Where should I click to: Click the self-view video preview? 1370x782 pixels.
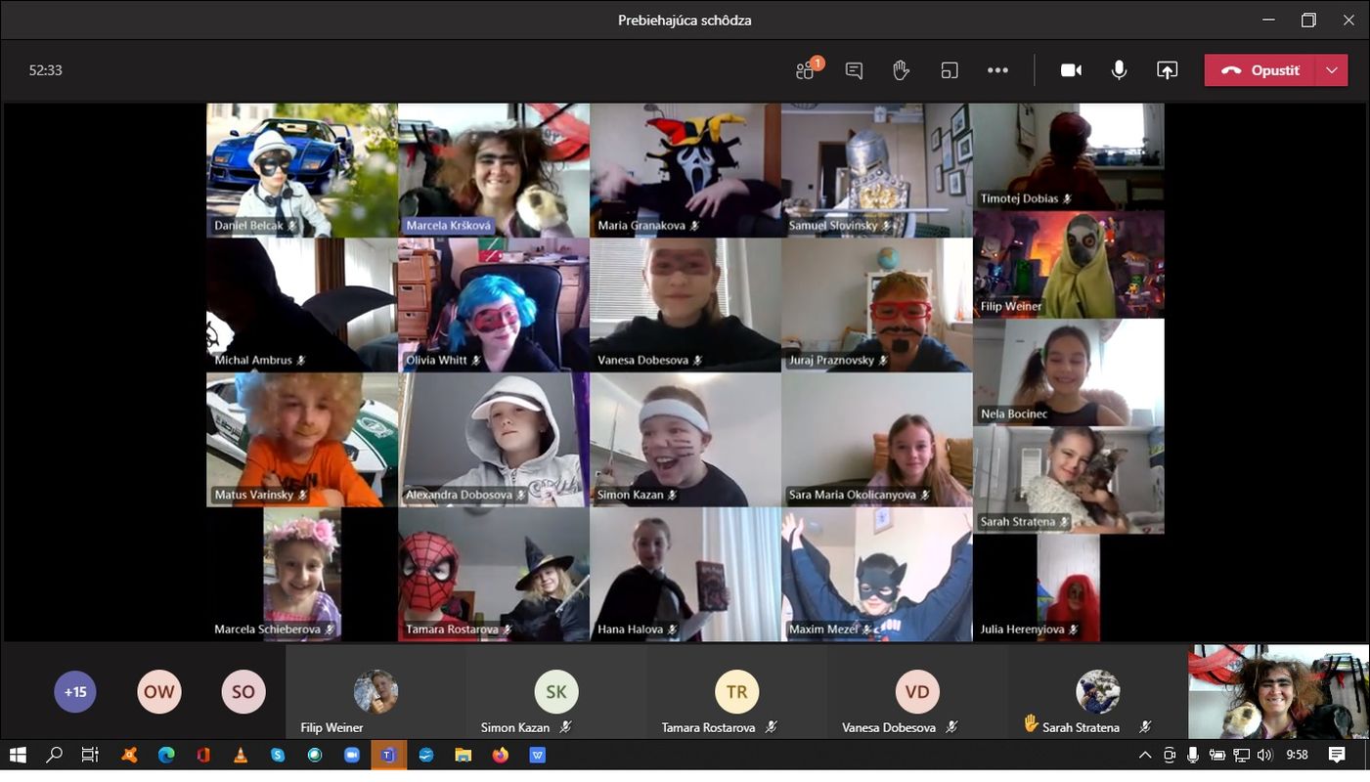[x=1278, y=692]
